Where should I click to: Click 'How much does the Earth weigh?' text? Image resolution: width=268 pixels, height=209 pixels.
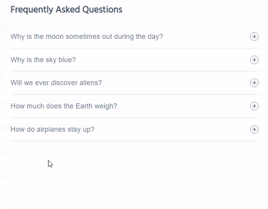[64, 106]
